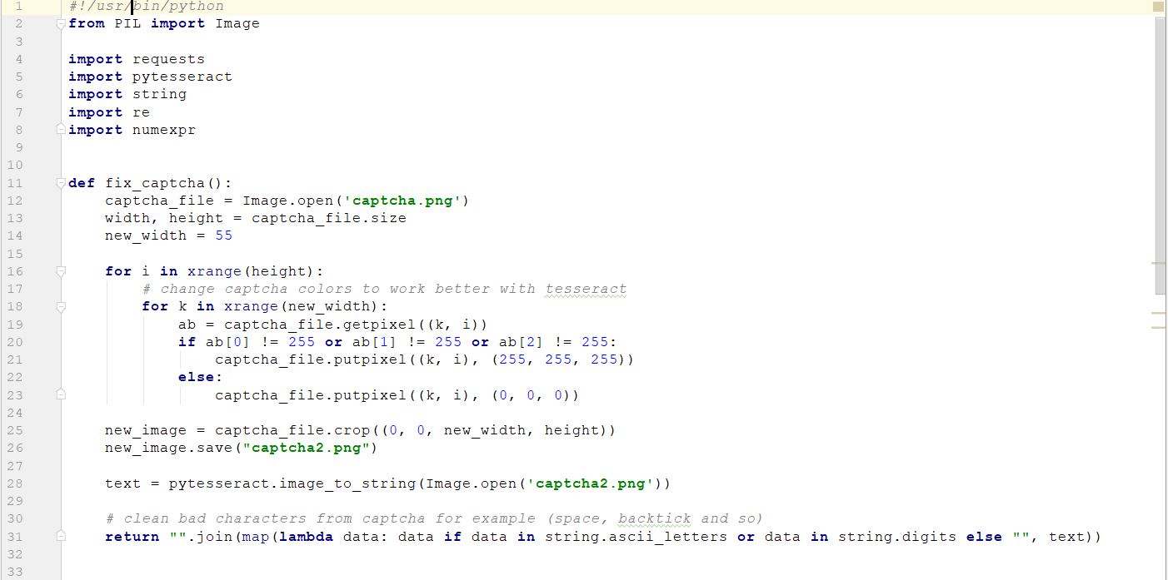
Task: Click 'requests' in the import statement
Action: [168, 59]
